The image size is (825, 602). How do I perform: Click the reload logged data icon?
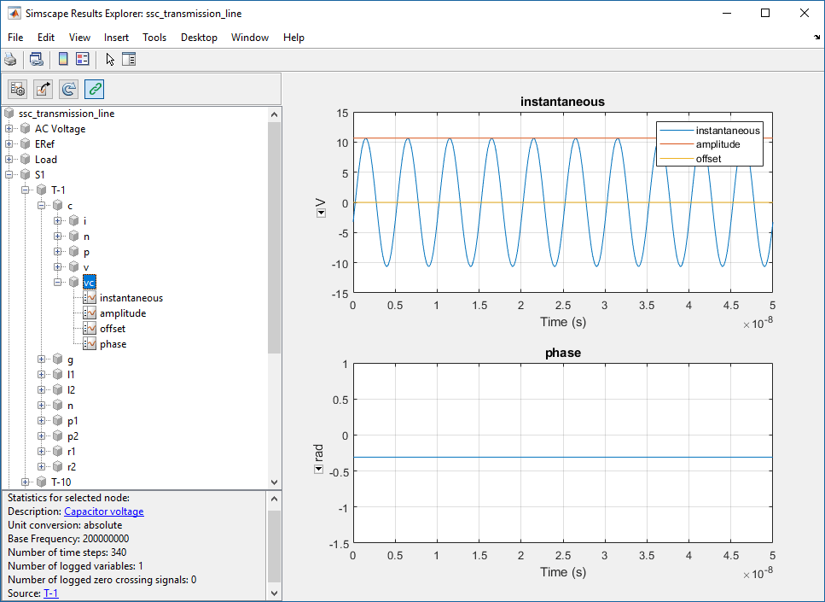69,88
